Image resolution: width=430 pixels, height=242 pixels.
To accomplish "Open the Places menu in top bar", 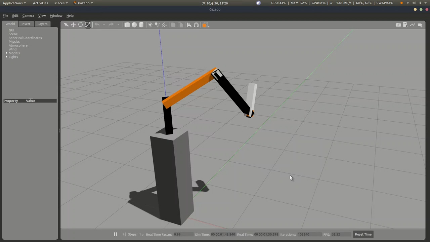I will (x=61, y=3).
